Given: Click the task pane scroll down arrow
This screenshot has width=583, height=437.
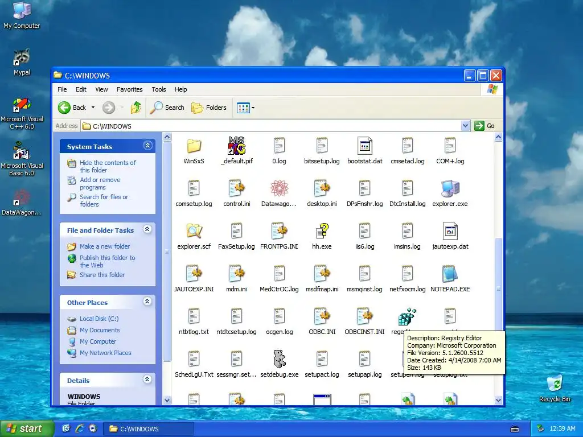Looking at the screenshot, I should point(167,400).
